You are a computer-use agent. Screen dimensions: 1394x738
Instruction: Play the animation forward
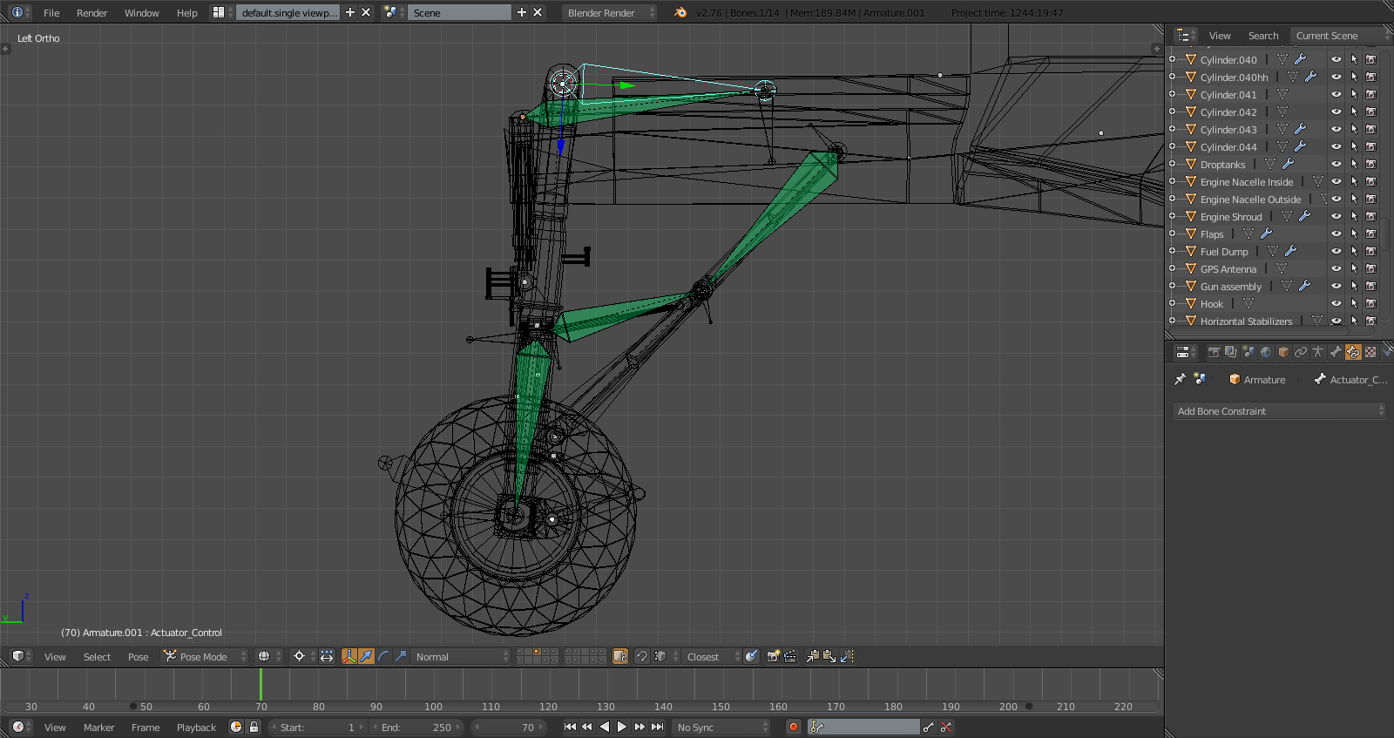coord(621,727)
